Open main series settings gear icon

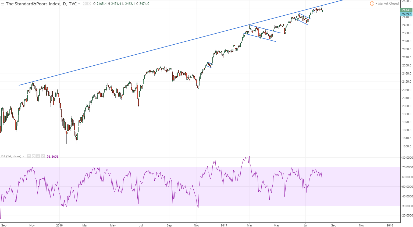click(x=89, y=3)
